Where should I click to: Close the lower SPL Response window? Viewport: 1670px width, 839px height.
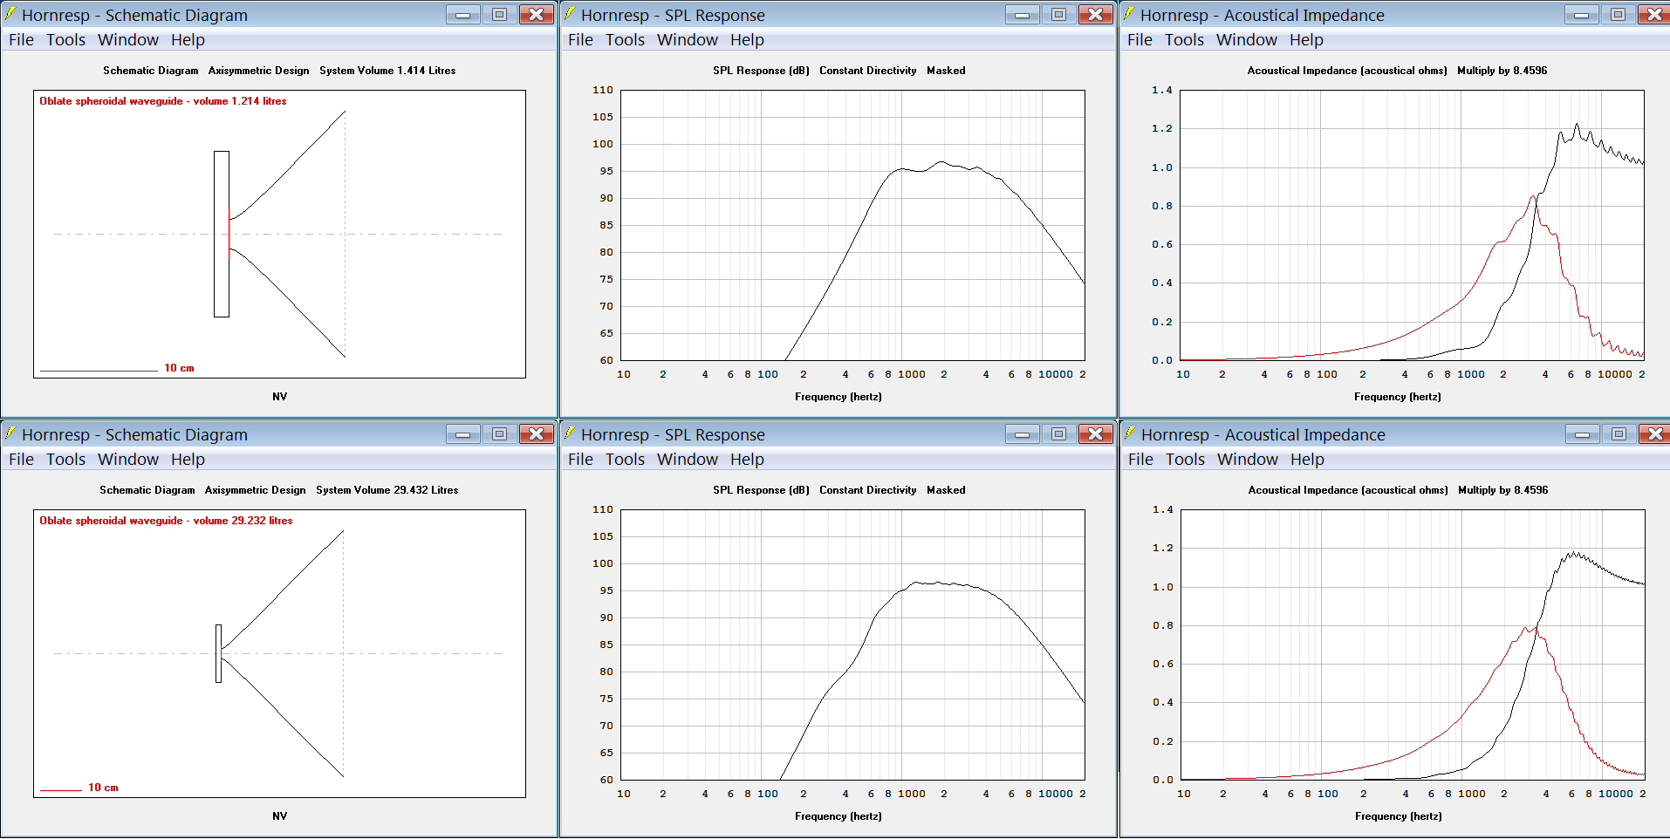click(1095, 433)
